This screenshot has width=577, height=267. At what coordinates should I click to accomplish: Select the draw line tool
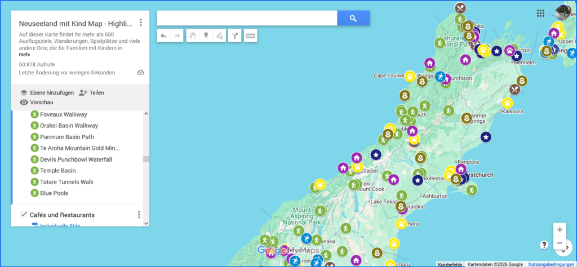click(219, 35)
